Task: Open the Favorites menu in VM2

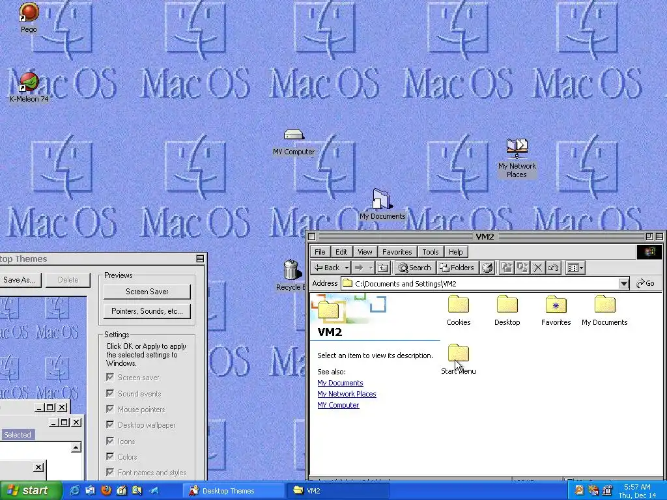Action: 397,252
